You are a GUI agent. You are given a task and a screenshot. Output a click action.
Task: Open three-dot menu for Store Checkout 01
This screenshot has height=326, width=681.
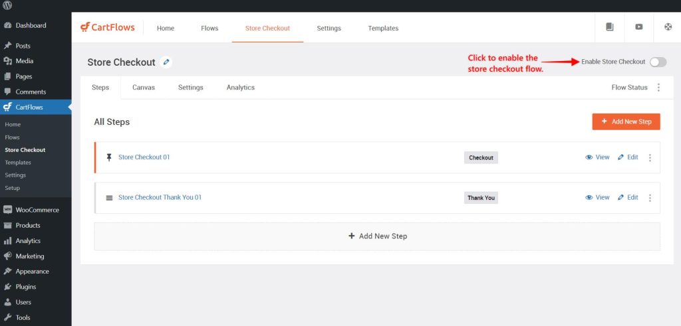pos(650,158)
